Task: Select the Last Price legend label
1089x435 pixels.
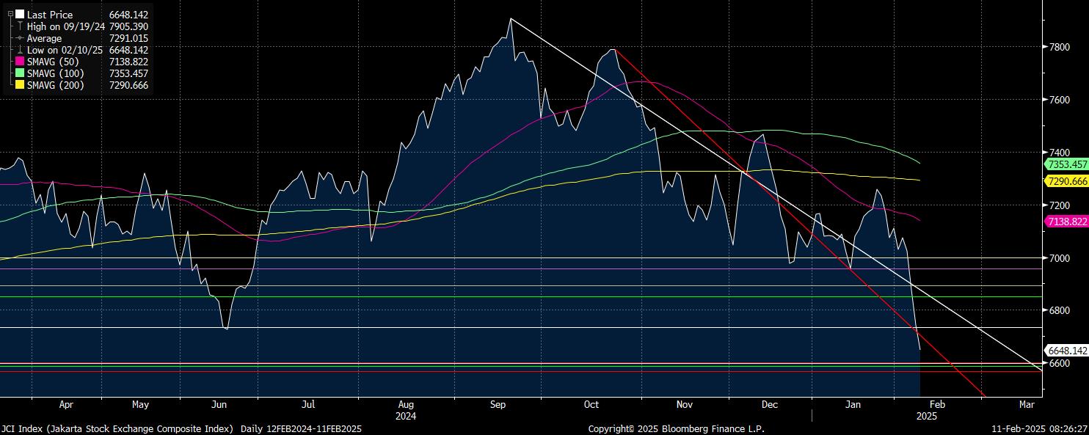Action: tap(48, 14)
